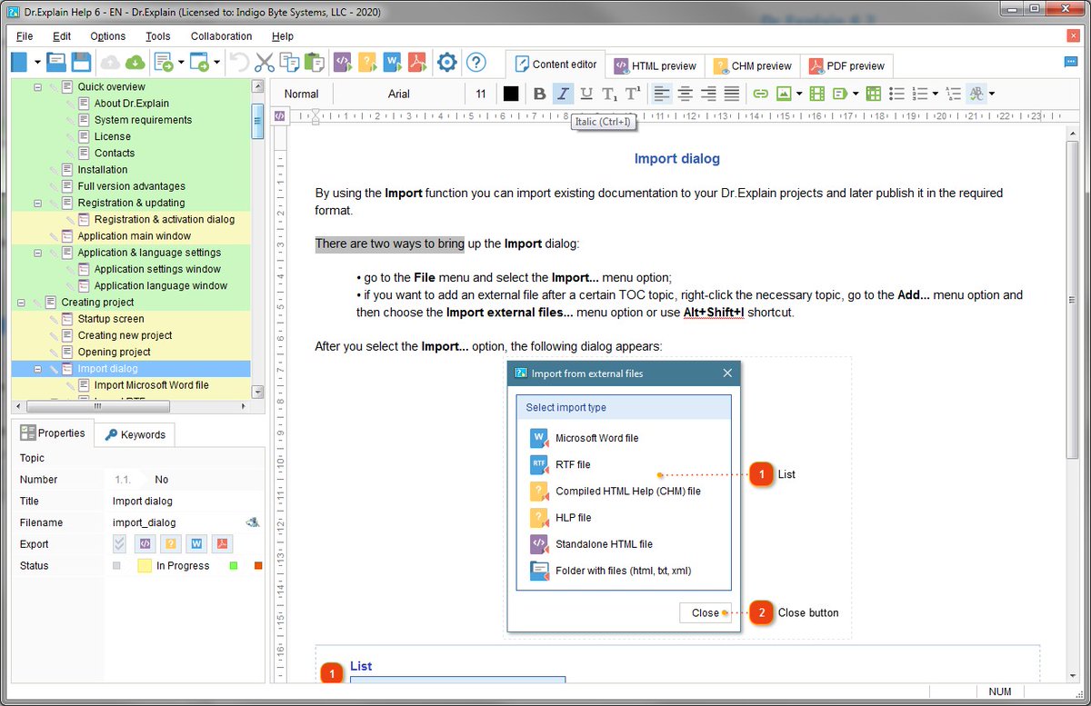Image resolution: width=1091 pixels, height=706 pixels.
Task: Open the Normal paragraph style dropdown
Action: (300, 94)
